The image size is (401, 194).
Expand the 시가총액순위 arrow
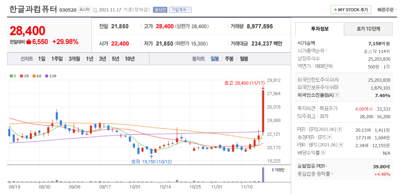click(327, 51)
